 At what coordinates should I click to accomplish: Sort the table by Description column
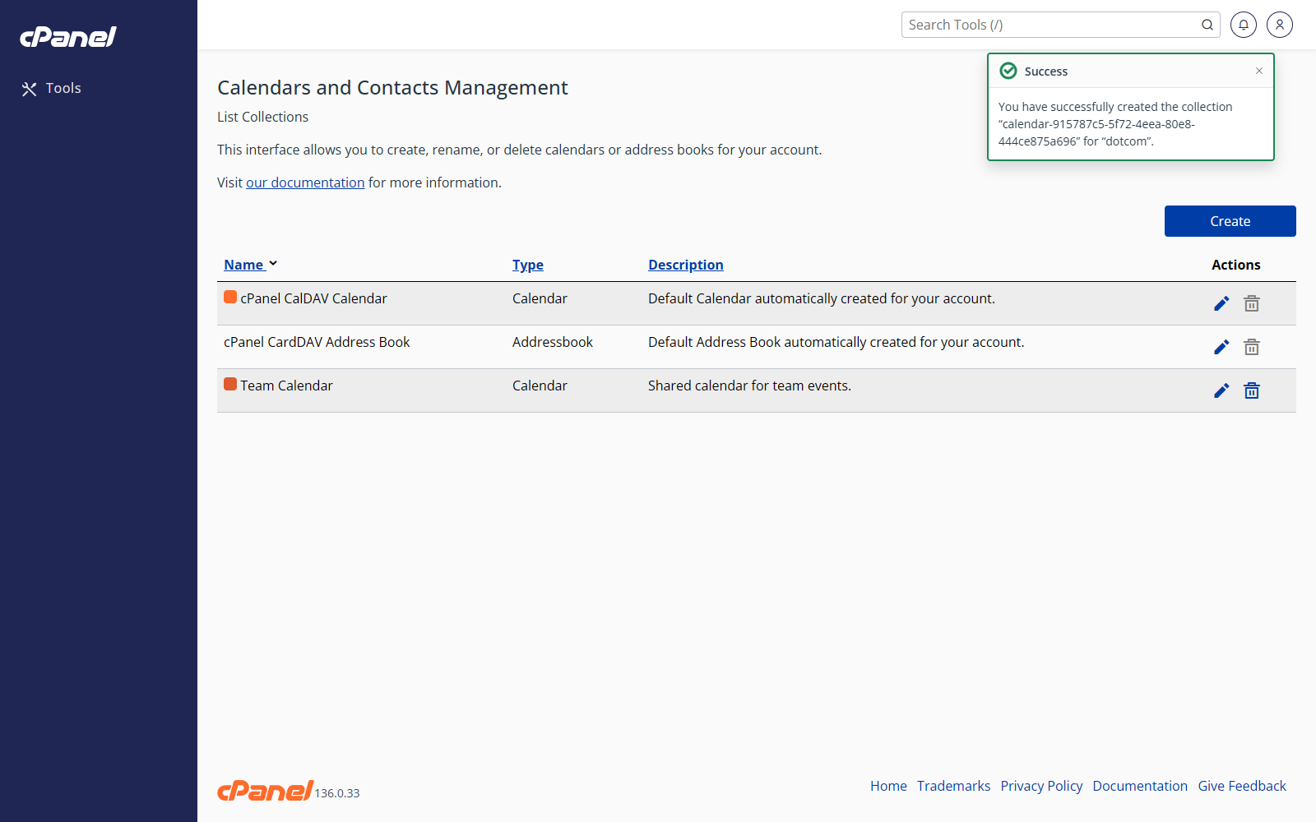coord(686,265)
